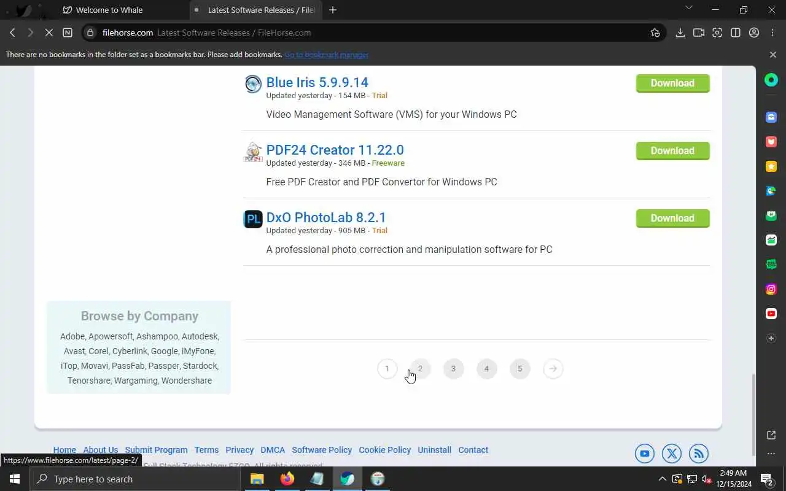The image size is (786, 491).
Task: Open the PDF24 Creator 11.22.0 title link
Action: pyautogui.click(x=335, y=150)
